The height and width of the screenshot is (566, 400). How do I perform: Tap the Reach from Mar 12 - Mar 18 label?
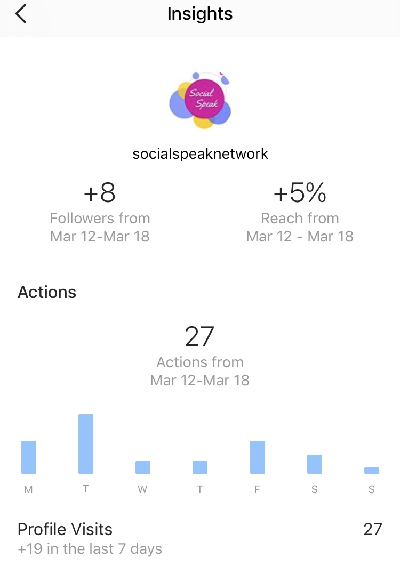[x=300, y=228]
